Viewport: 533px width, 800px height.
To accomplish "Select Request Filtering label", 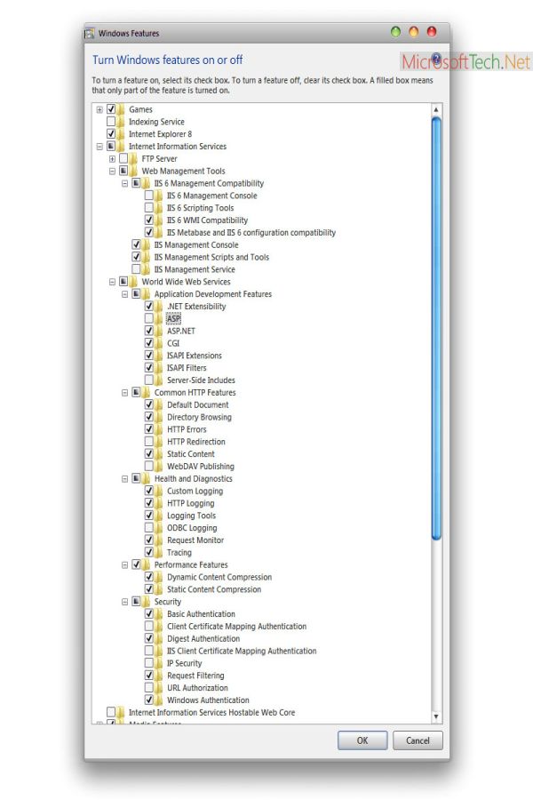I will (x=195, y=675).
